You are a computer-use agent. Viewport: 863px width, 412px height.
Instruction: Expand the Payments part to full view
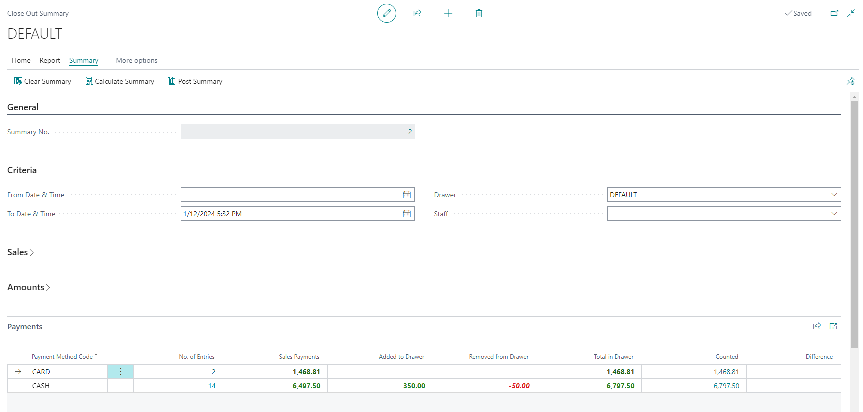click(x=833, y=326)
